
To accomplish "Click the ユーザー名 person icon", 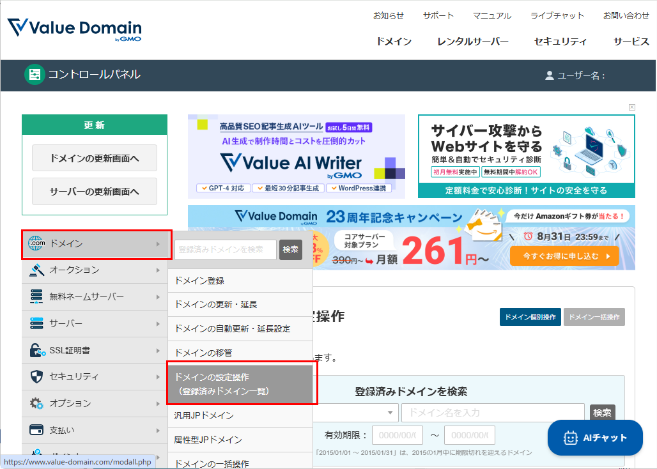I will click(x=548, y=75).
